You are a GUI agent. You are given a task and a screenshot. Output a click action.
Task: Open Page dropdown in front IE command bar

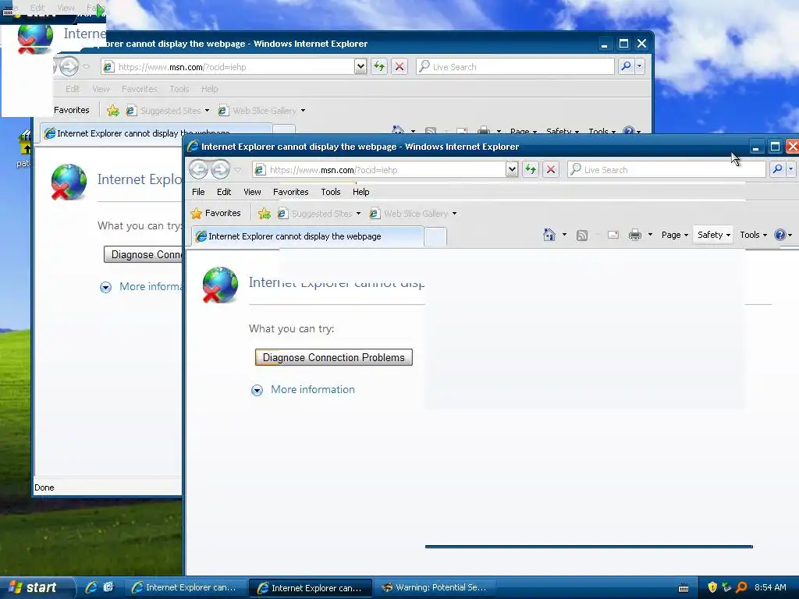[675, 235]
